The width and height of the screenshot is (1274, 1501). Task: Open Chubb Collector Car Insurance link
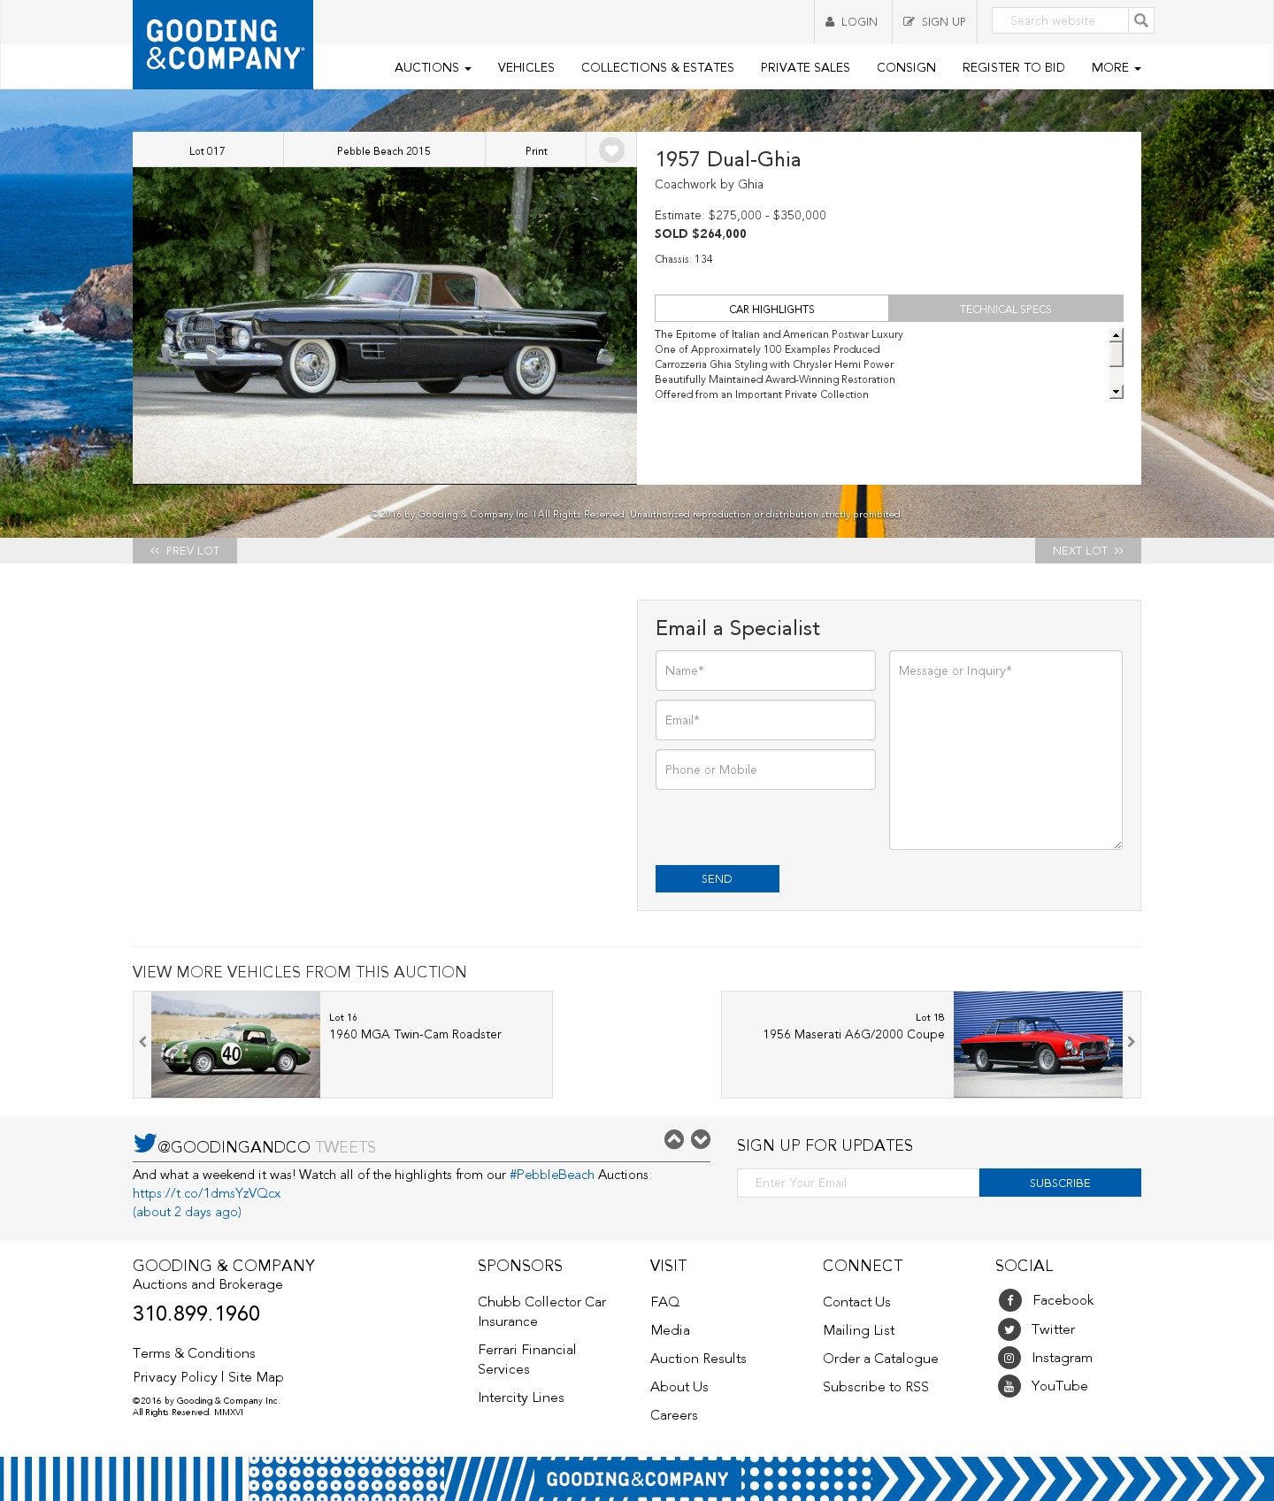click(x=541, y=1312)
